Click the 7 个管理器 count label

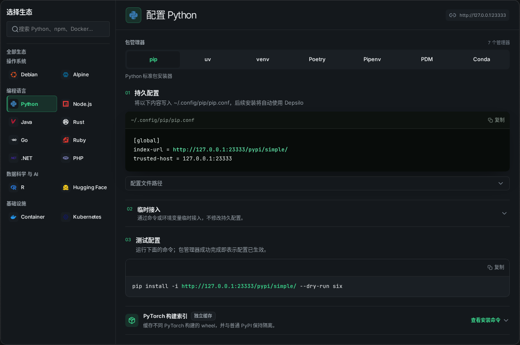[x=499, y=43]
